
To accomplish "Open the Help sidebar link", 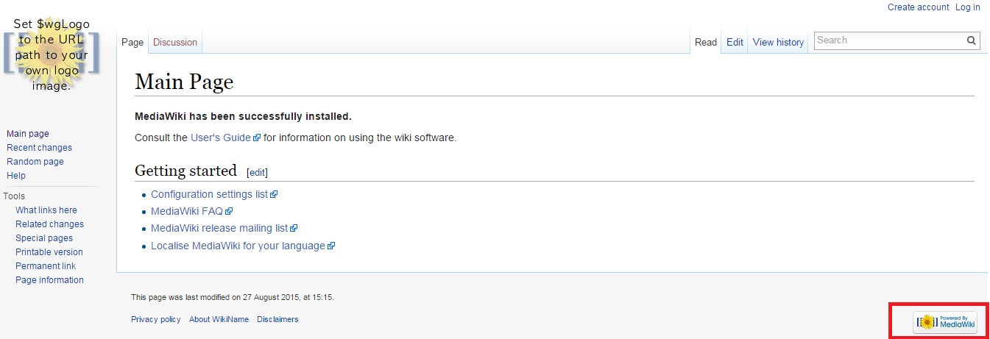I will pos(16,176).
